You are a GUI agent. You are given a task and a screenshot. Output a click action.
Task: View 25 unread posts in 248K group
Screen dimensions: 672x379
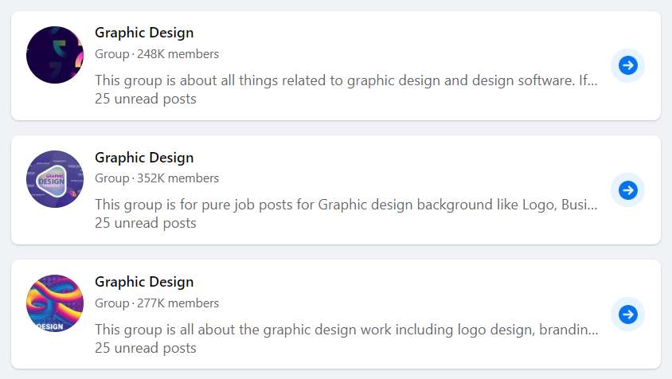point(145,99)
